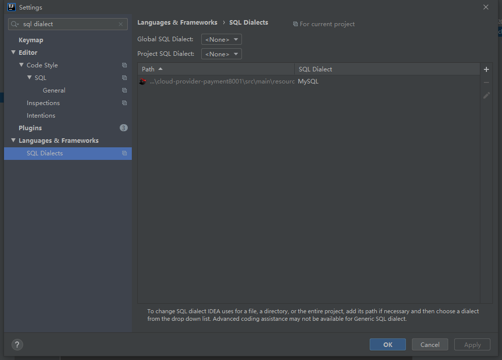Click project-level icon next to Code Style
The height and width of the screenshot is (360, 502).
[124, 65]
